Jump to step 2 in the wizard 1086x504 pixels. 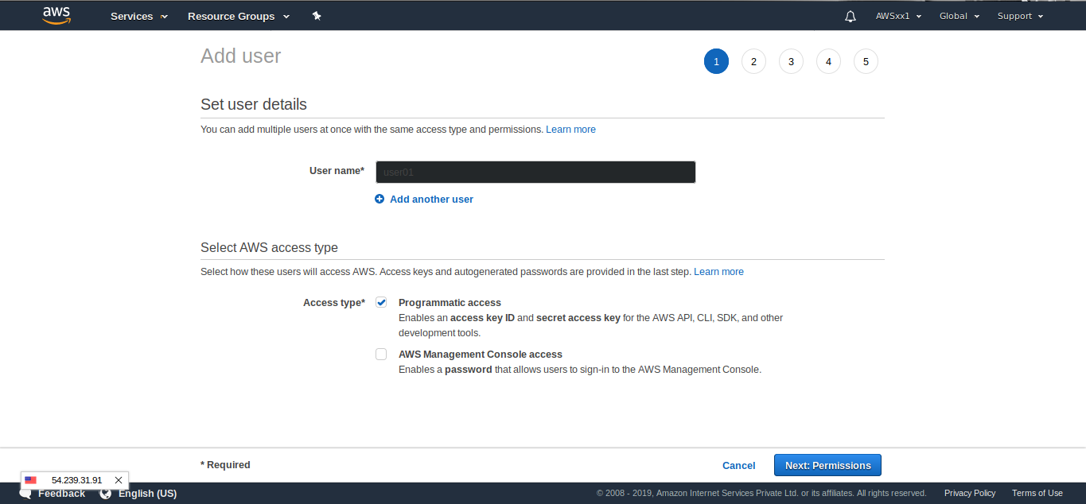(x=753, y=62)
